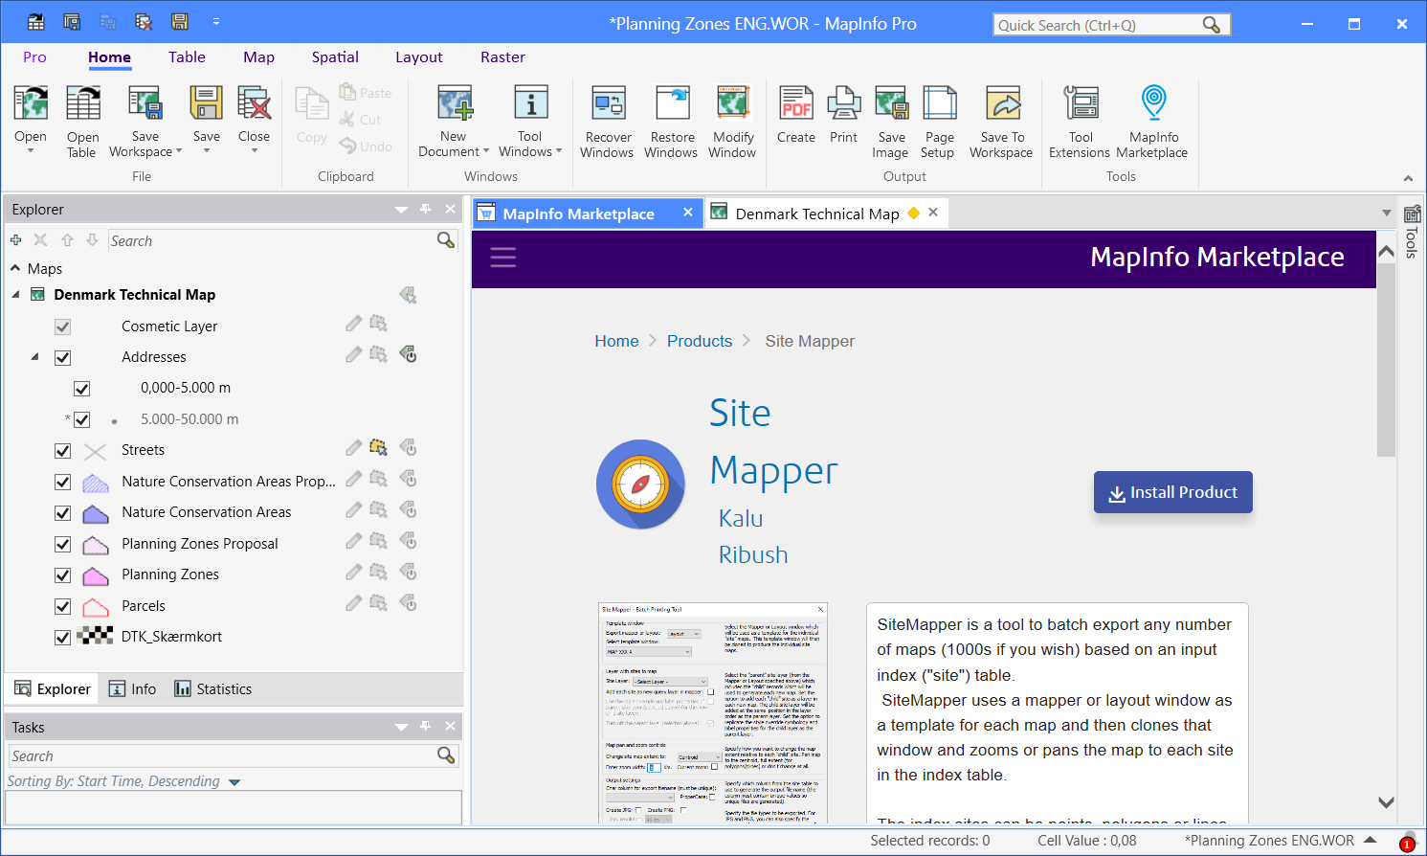Click the Restore Windows icon
This screenshot has height=856, width=1427.
[x=672, y=103]
